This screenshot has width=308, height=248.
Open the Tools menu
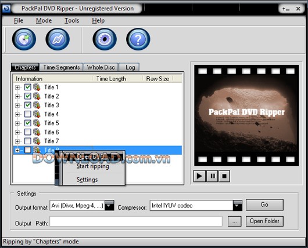coord(72,20)
